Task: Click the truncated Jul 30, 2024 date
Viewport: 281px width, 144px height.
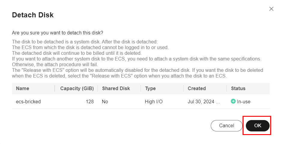Action: pyautogui.click(x=204, y=101)
